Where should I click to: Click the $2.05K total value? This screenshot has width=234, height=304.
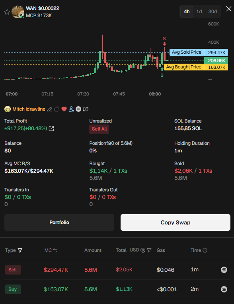[x=124, y=270]
